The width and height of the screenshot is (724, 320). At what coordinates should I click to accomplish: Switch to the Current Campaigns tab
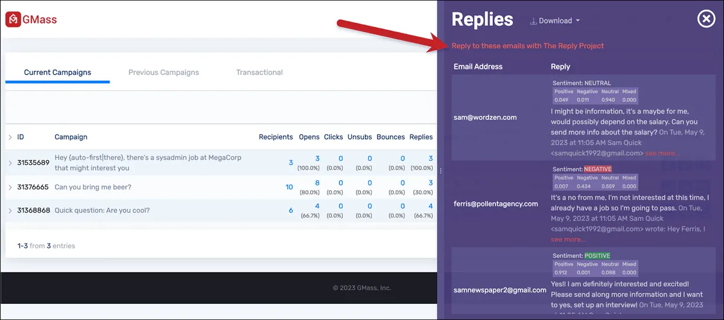tap(57, 72)
